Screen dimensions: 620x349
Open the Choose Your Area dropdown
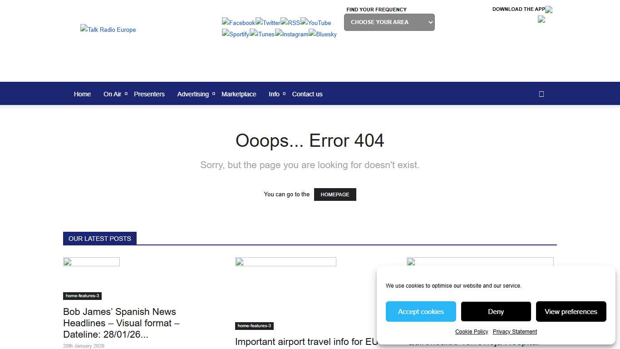(389, 22)
